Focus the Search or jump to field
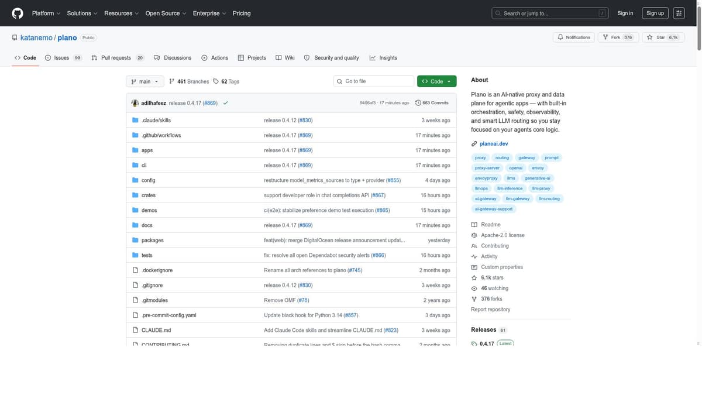Image resolution: width=702 pixels, height=395 pixels. tap(550, 13)
